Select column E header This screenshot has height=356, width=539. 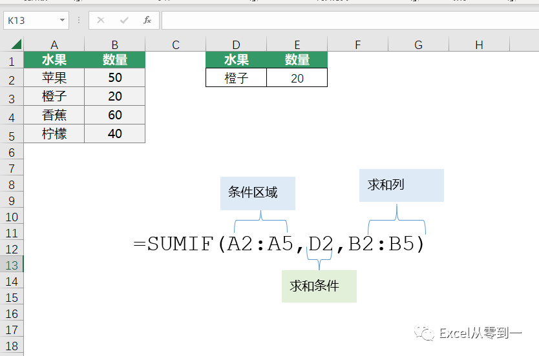click(x=297, y=44)
